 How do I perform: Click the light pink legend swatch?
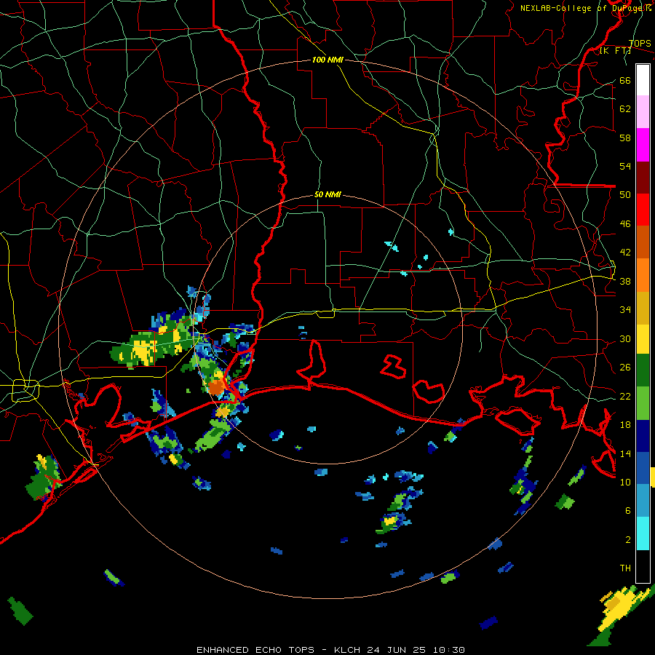(643, 111)
